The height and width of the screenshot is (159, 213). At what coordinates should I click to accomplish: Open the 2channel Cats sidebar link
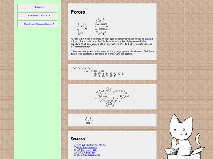[x=39, y=15]
